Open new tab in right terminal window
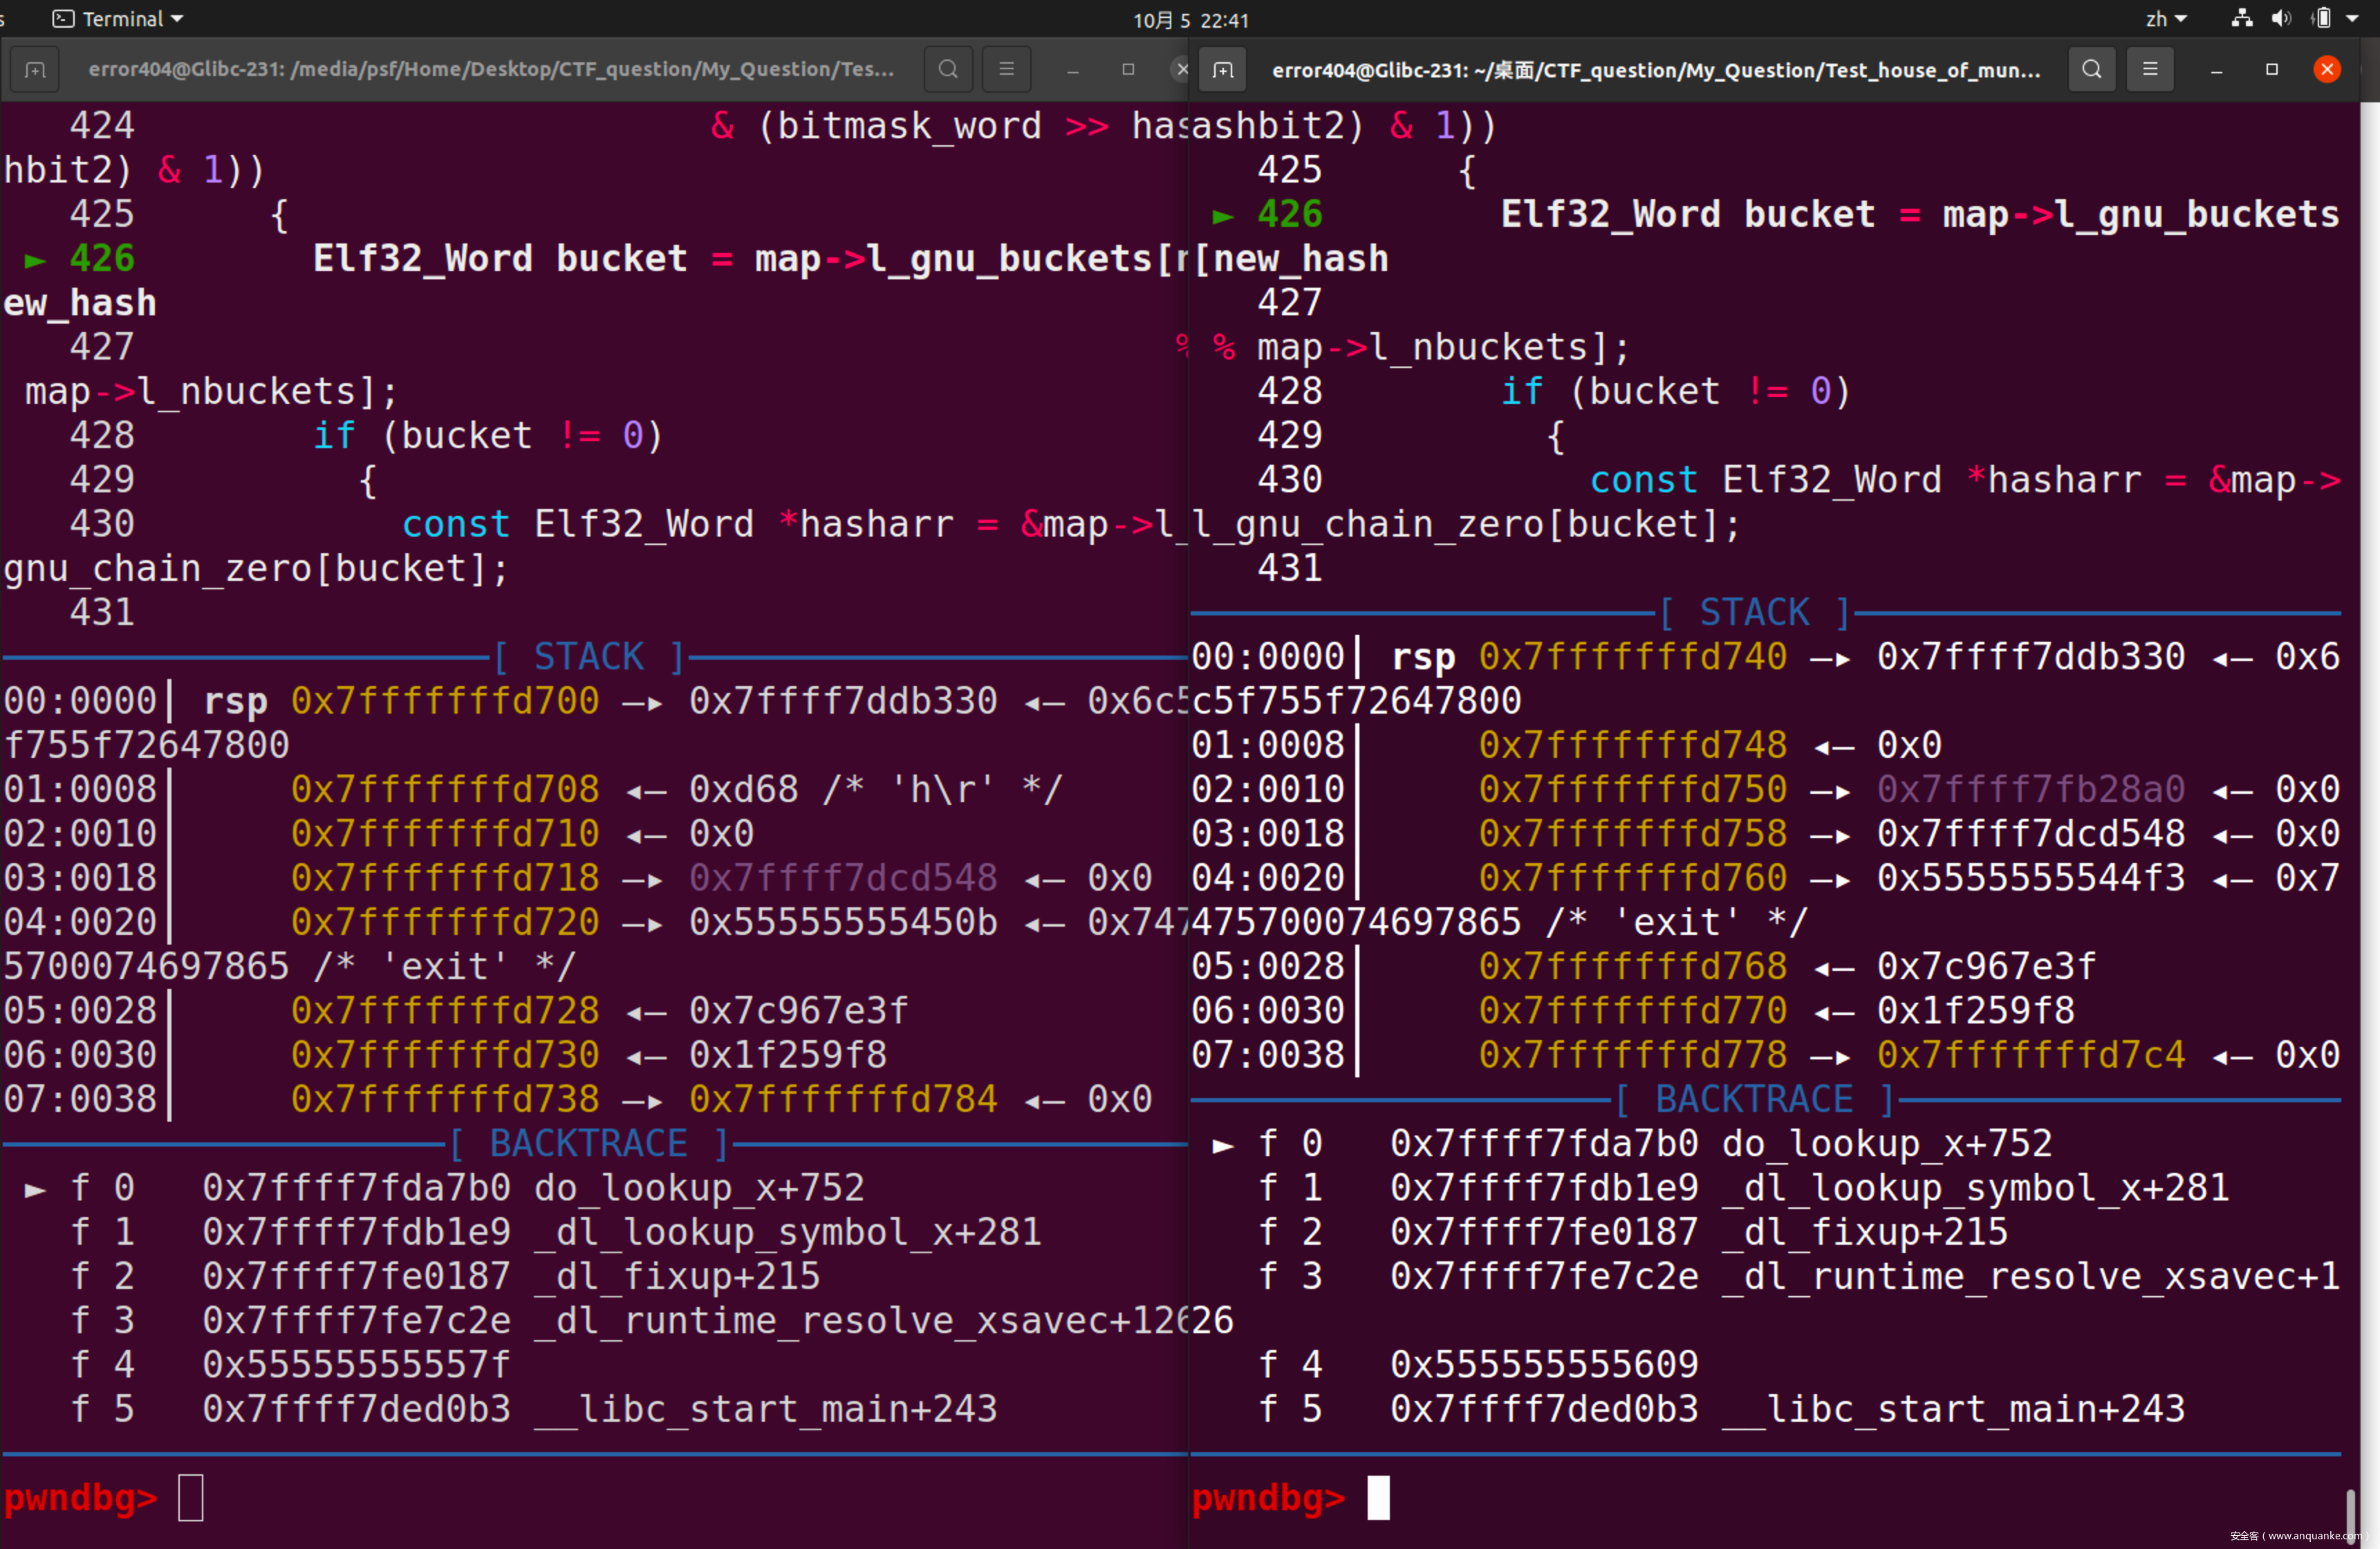Viewport: 2380px width, 1549px height. click(x=1222, y=70)
